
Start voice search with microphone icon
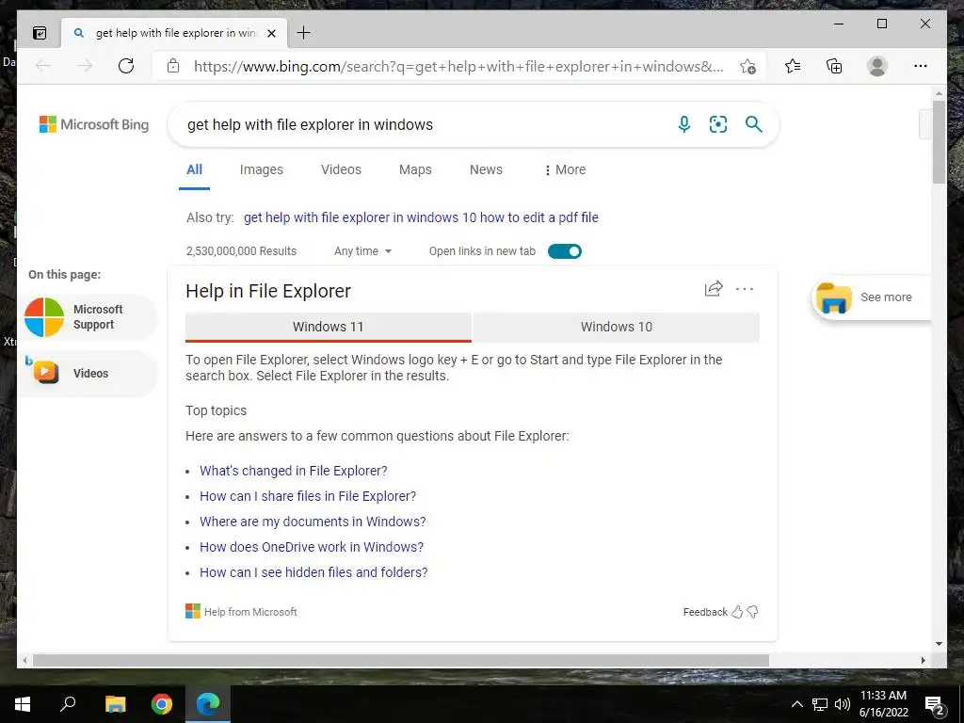point(683,124)
